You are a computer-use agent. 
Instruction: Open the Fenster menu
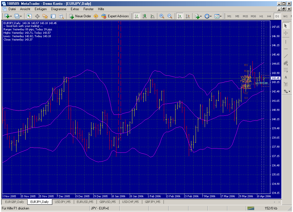[x=88, y=9]
